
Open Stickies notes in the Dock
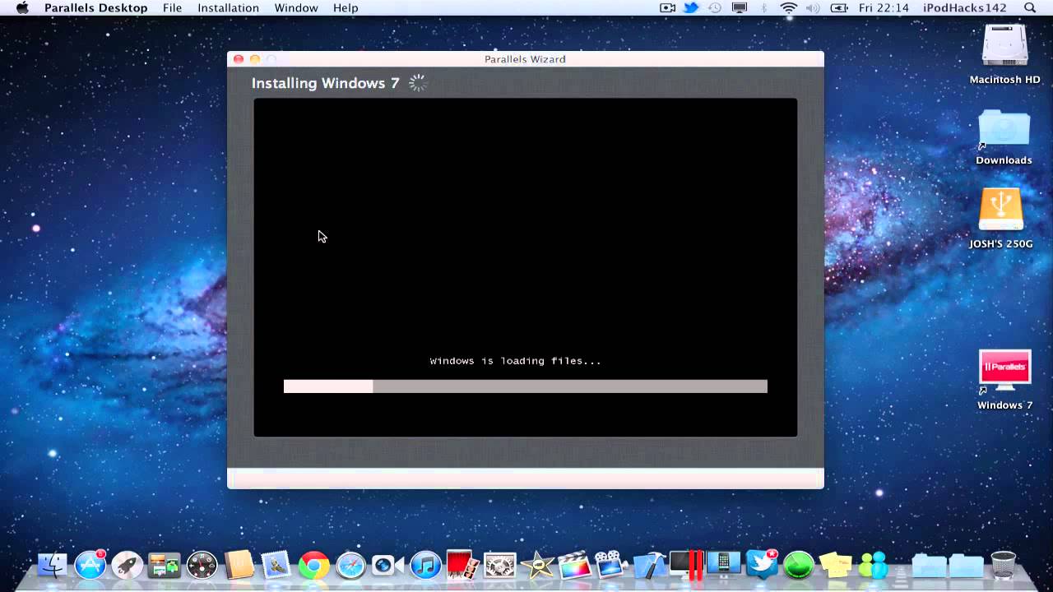coord(835,564)
